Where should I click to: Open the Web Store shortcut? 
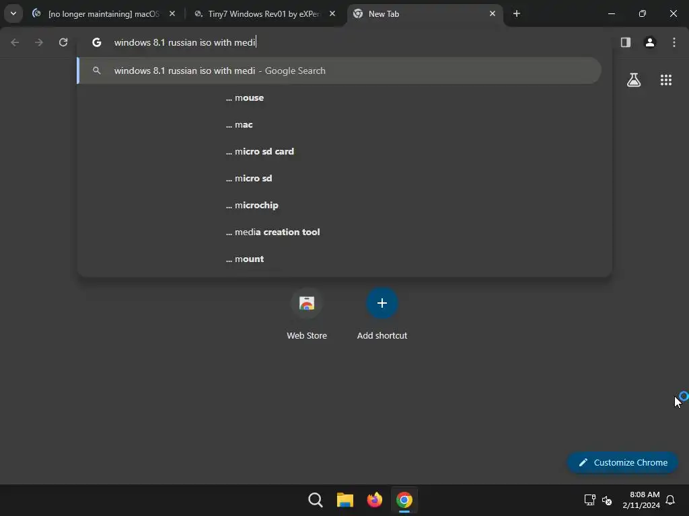click(x=307, y=314)
